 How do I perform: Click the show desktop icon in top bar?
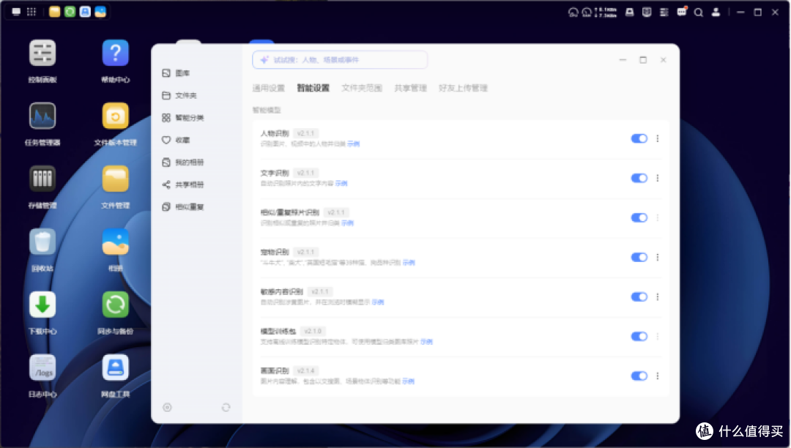[x=16, y=12]
